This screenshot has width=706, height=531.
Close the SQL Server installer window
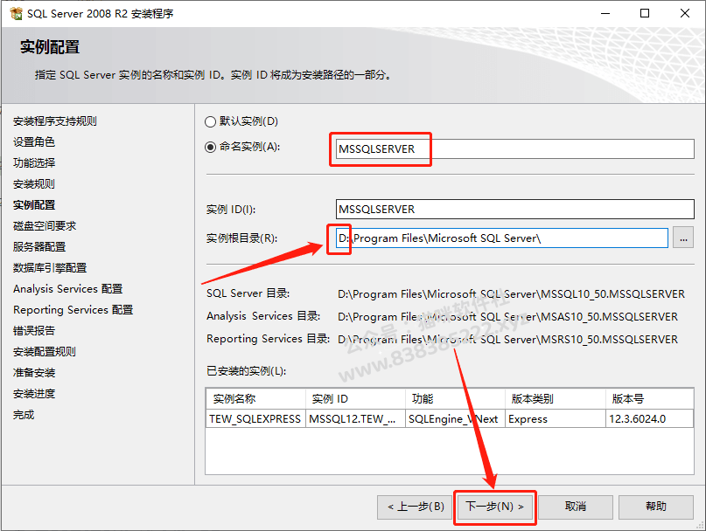click(684, 13)
